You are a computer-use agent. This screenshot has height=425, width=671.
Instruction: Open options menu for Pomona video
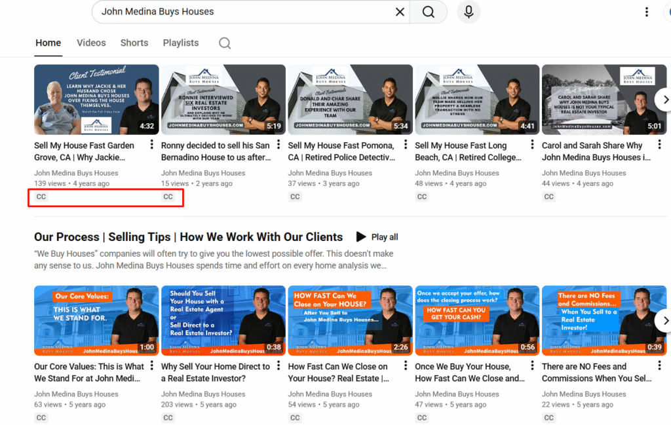406,145
